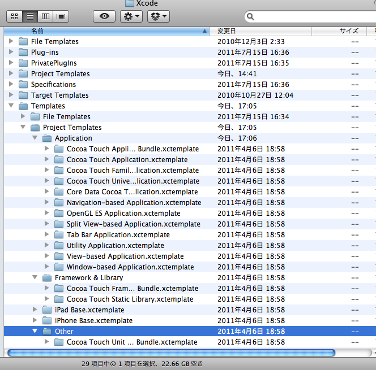The image size is (376, 370).
Task: Switch to Cover Flow view
Action: click(x=61, y=16)
